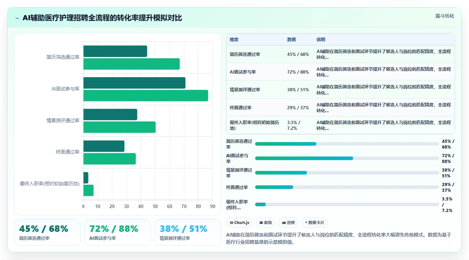The image size is (469, 260).
Task: Click the 表格 chip
Action: coord(266,222)
